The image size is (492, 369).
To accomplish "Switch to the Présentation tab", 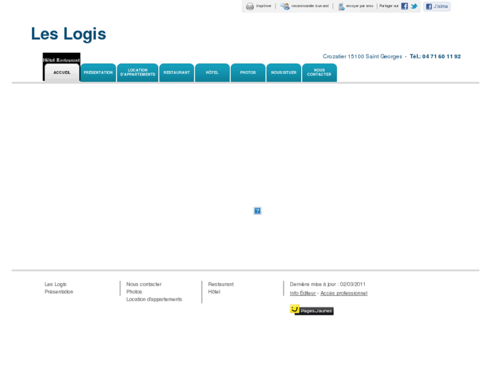I will point(98,72).
